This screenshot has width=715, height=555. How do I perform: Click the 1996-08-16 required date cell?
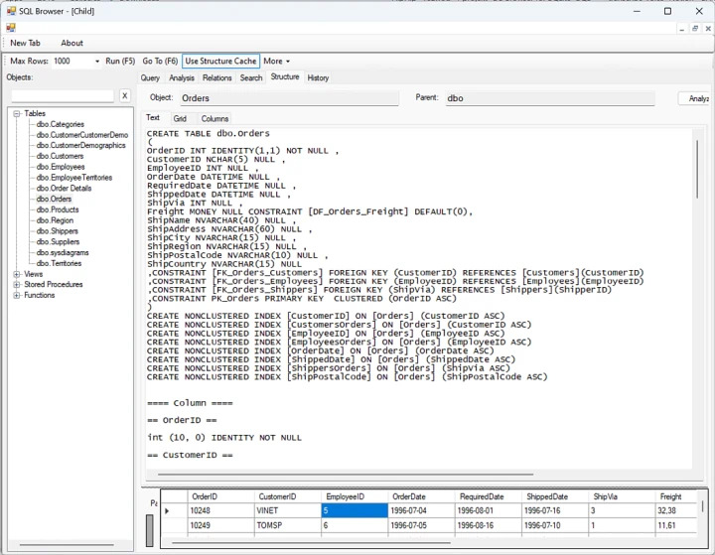[x=489, y=525]
